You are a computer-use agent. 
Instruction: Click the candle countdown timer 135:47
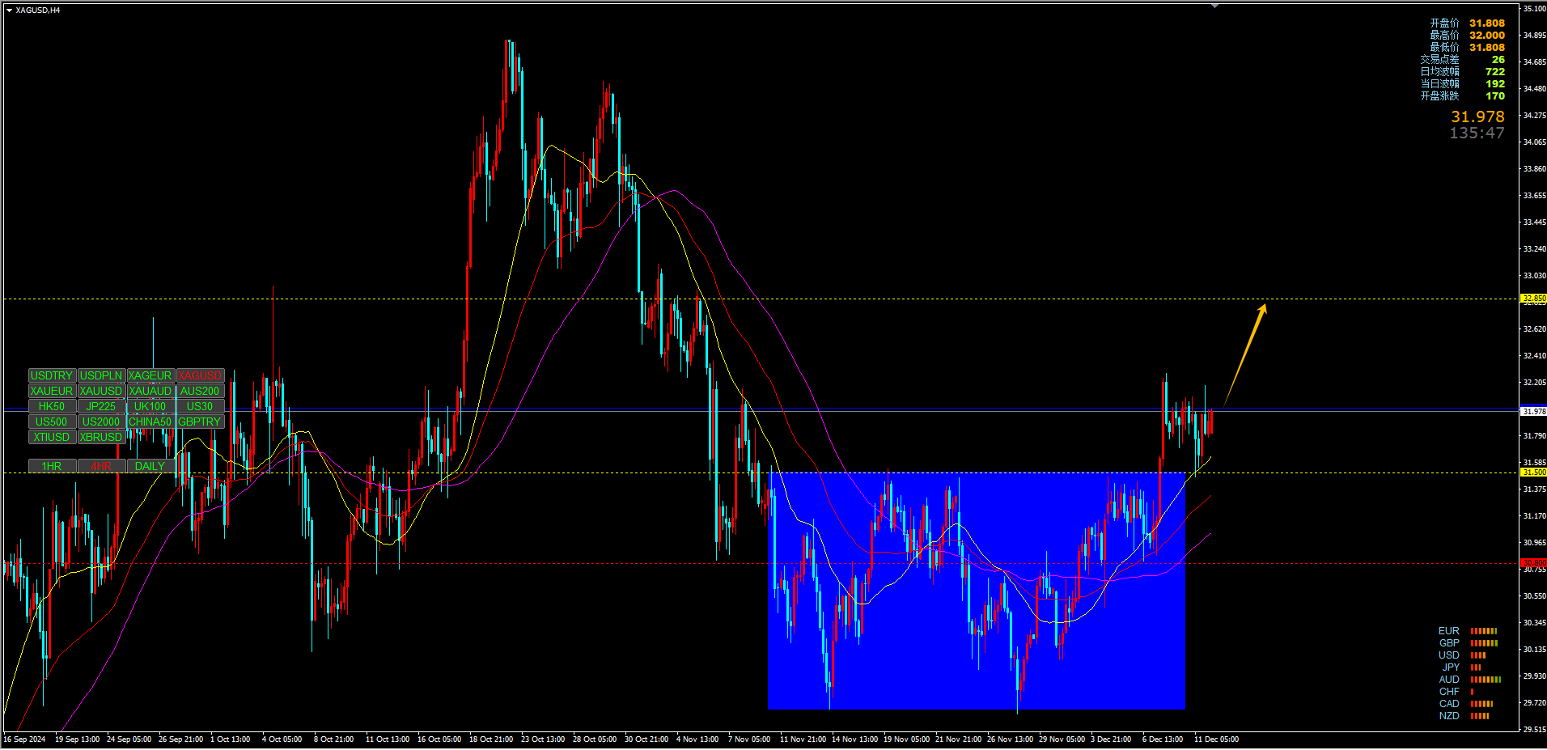pos(1477,133)
